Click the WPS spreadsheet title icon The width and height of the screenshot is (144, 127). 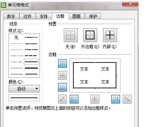pyautogui.click(x=4, y=5)
